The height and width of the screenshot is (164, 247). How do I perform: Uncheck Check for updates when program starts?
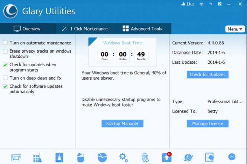pos(5,65)
